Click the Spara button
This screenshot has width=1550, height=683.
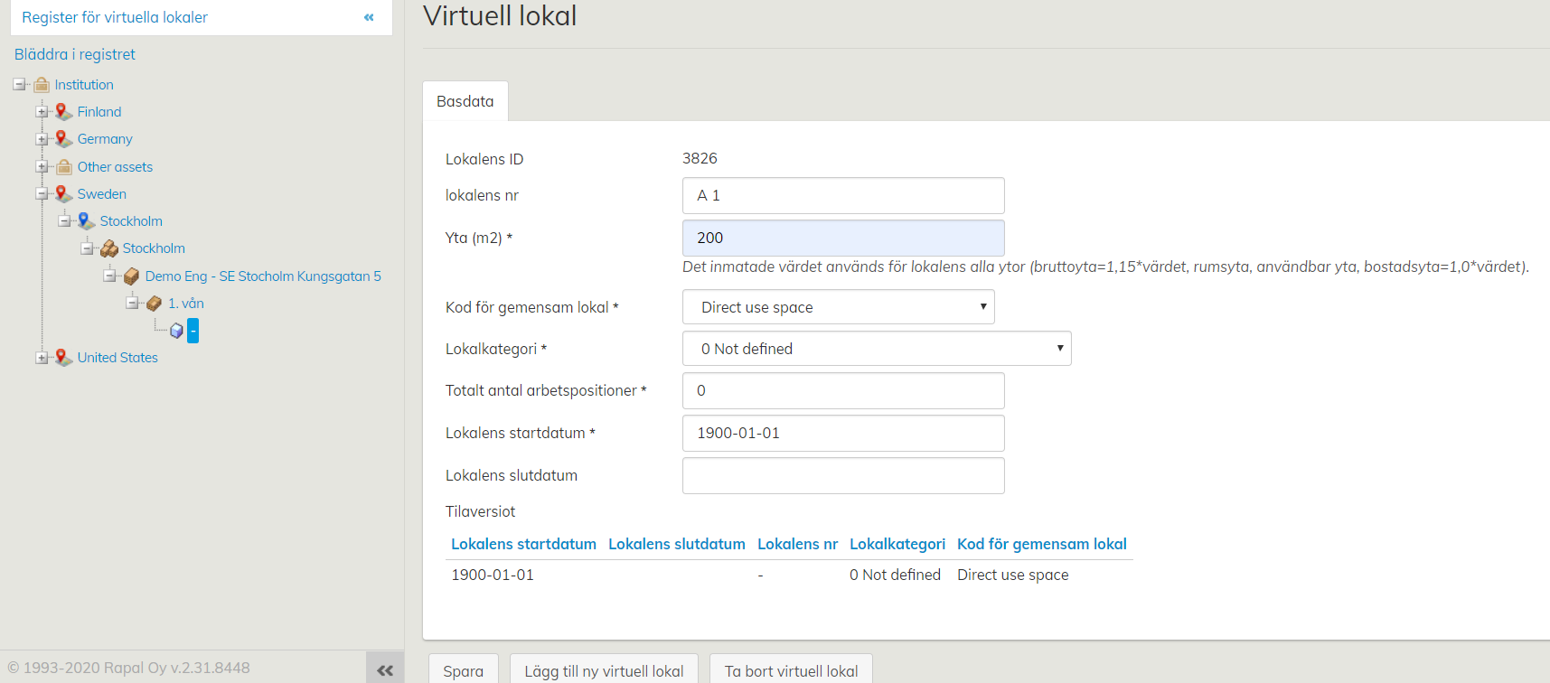click(x=463, y=670)
